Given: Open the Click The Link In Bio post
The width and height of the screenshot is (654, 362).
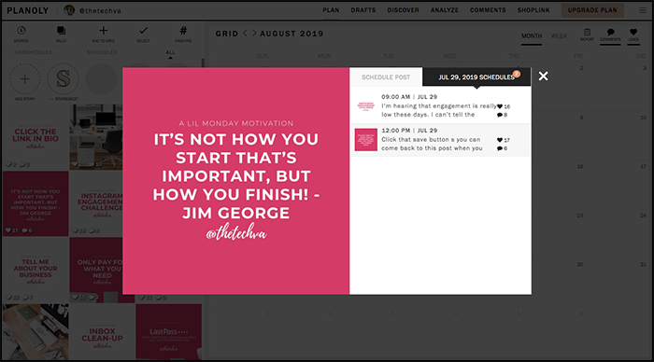Looking at the screenshot, I should (36, 136).
